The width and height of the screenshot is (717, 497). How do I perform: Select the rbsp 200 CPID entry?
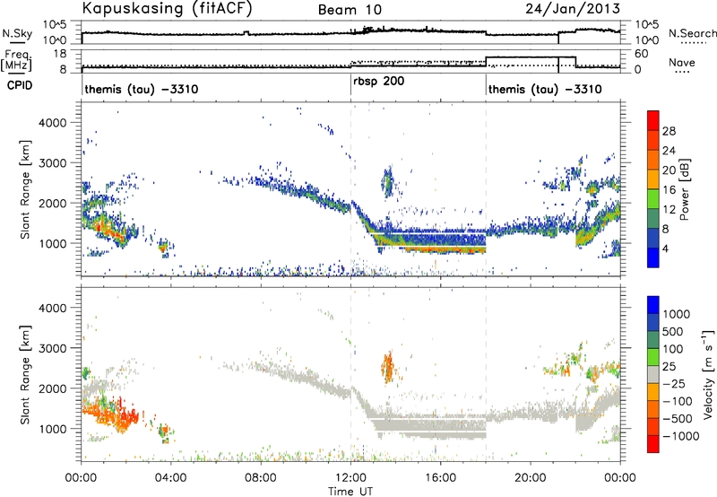point(378,82)
